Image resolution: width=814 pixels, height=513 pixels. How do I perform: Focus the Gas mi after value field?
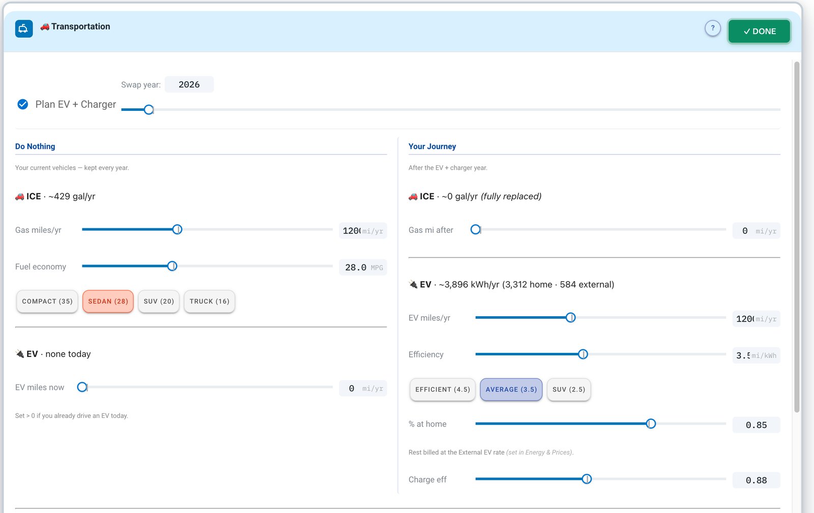(756, 231)
